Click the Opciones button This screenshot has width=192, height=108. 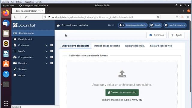157,35
